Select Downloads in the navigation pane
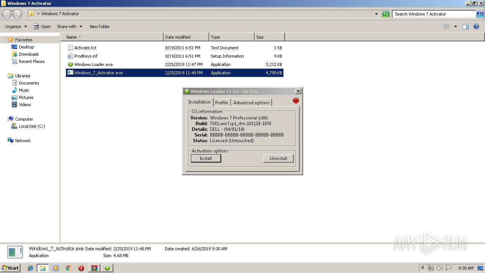 [x=29, y=54]
